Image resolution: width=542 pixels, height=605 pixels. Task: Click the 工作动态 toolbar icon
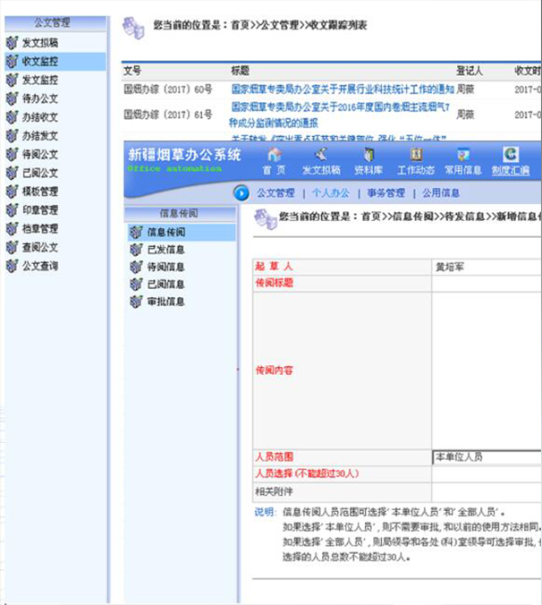click(416, 154)
